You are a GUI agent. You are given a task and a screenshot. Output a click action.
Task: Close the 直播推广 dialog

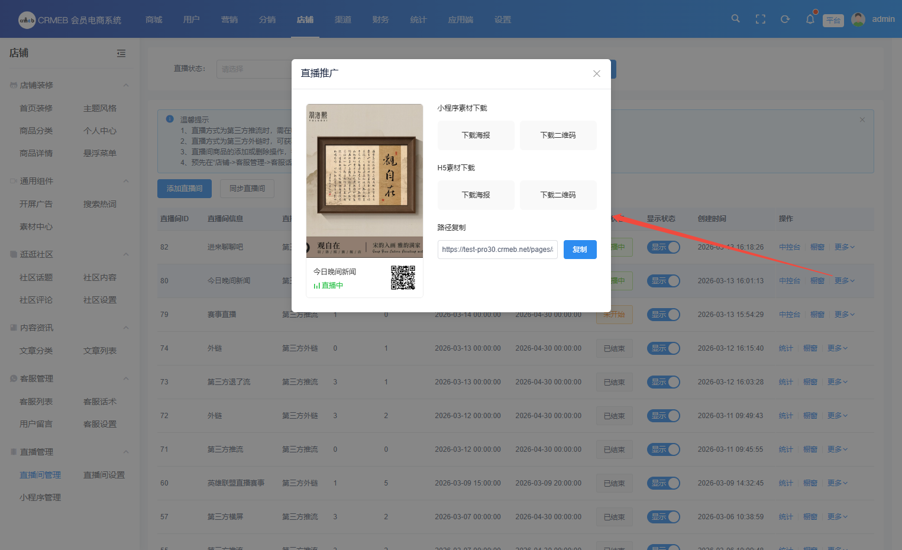click(x=596, y=74)
